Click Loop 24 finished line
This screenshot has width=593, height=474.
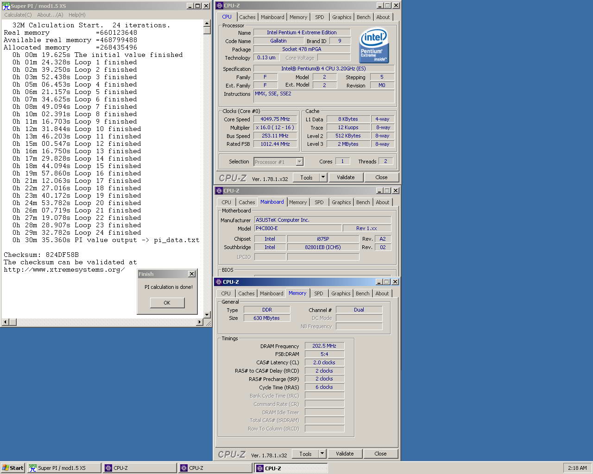(x=77, y=232)
